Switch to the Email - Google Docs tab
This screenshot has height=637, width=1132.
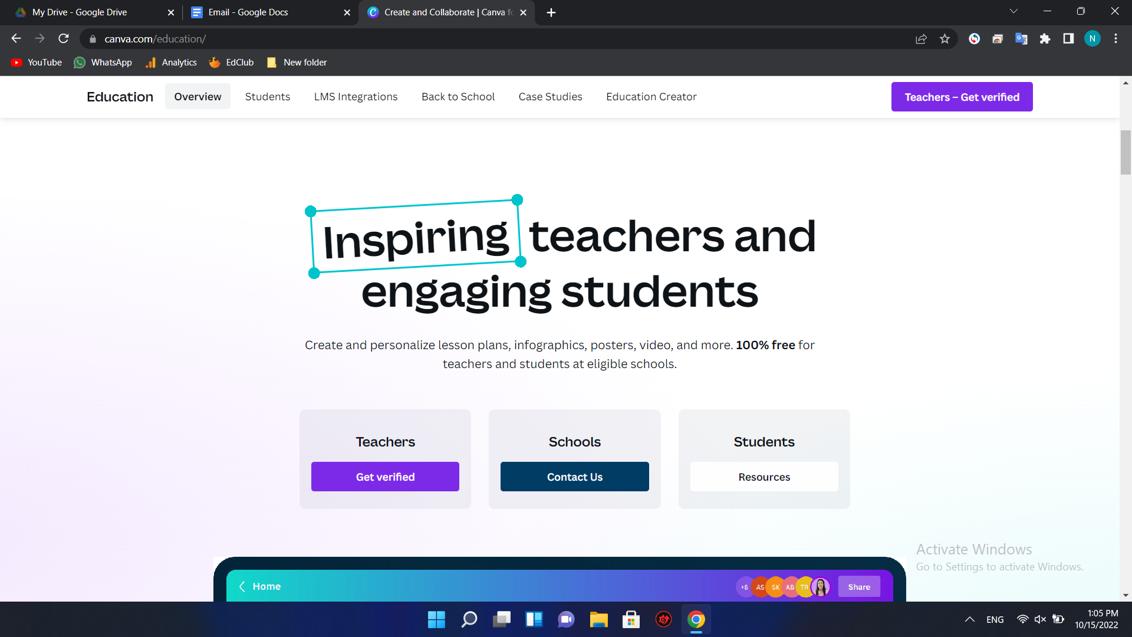(x=248, y=12)
